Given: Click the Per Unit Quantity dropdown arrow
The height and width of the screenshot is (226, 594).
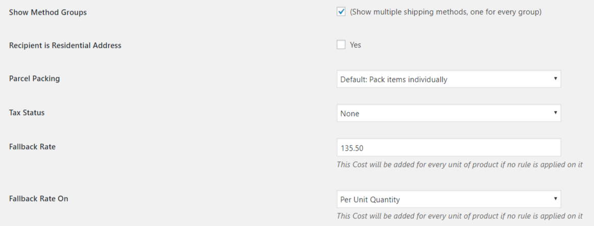Looking at the screenshot, I should click(x=555, y=199).
